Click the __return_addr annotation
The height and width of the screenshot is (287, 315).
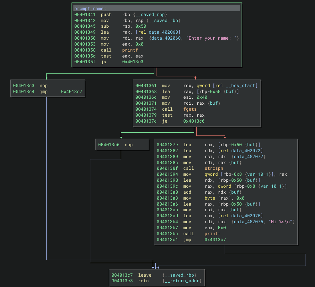[182, 281]
